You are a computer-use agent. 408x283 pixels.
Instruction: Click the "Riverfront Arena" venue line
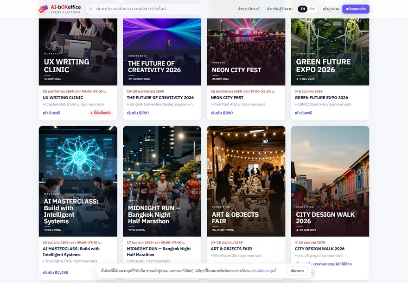[238, 104]
